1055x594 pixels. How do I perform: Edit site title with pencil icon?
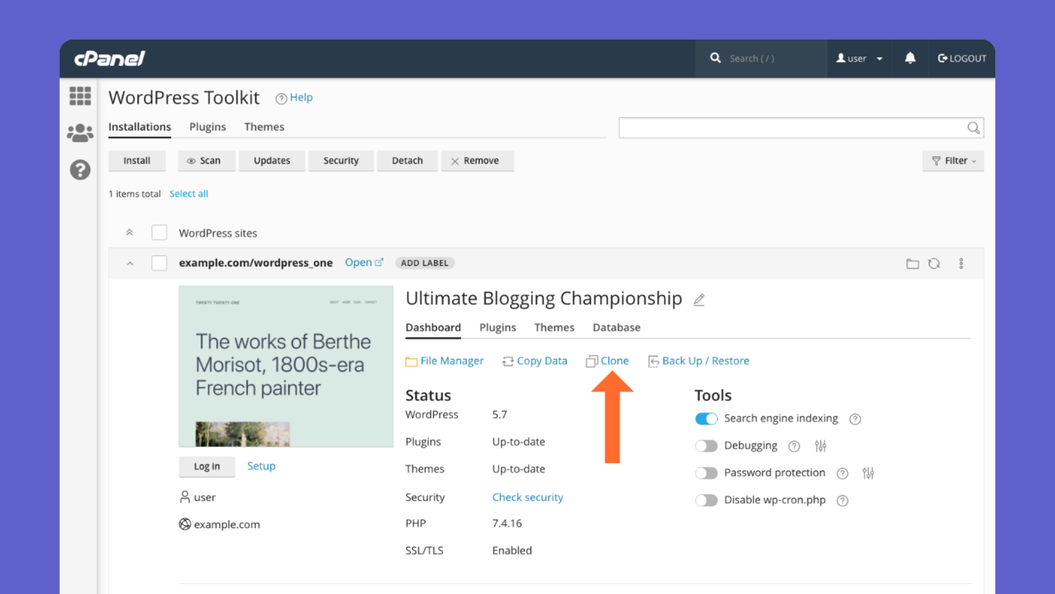click(x=699, y=300)
